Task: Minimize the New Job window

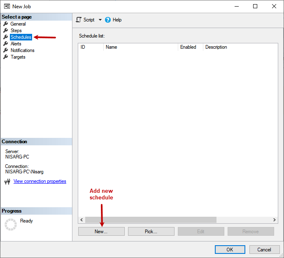Action: (237, 6)
